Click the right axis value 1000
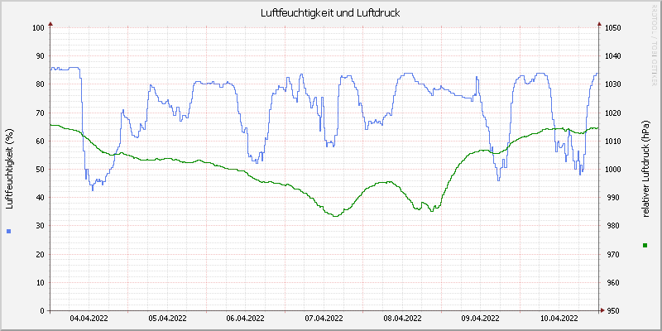This screenshot has width=662, height=331. tap(612, 170)
